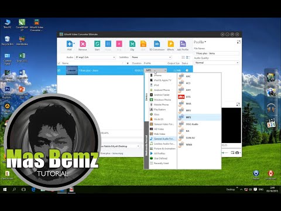Image resolution: width=281 pixels, height=211 pixels.
Task: Sort by the Output Size column header
Action: (173, 63)
